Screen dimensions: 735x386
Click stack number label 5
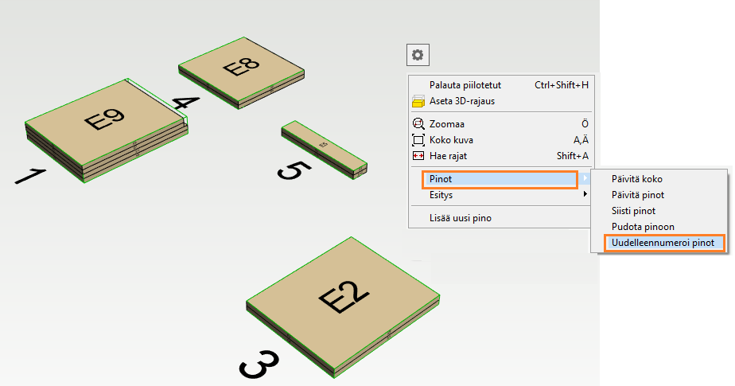click(294, 171)
